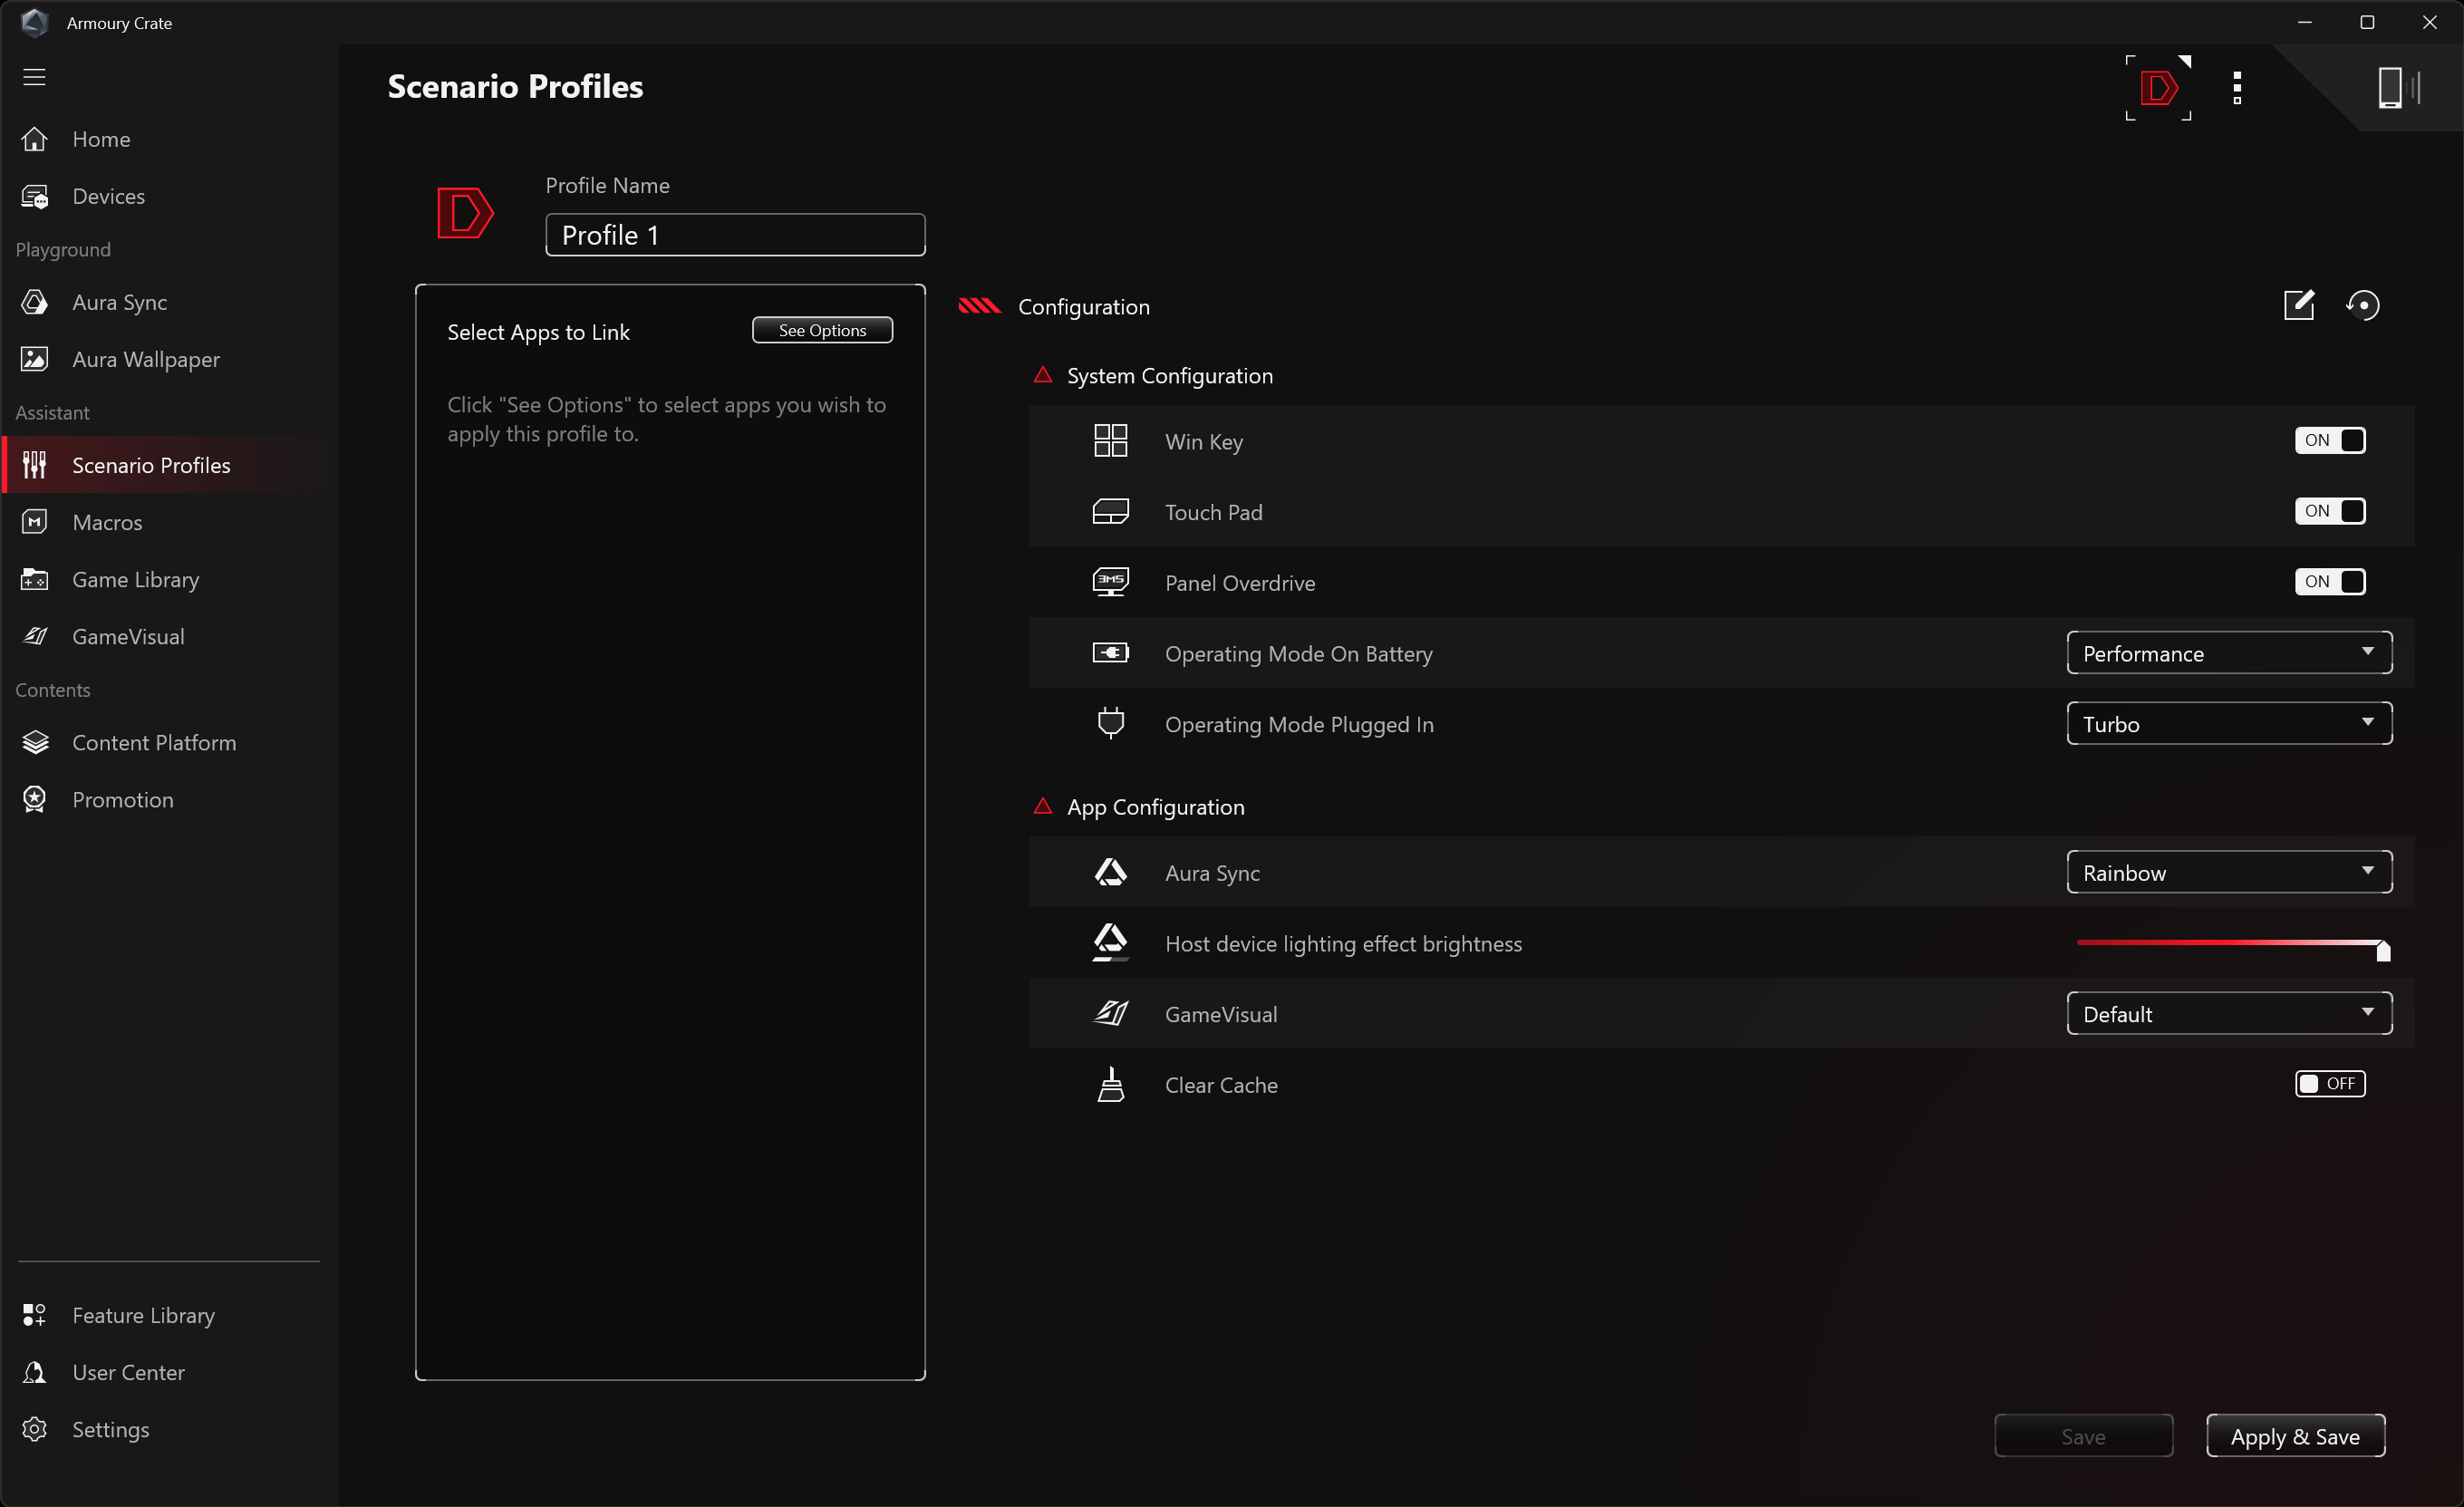Disable the Panel Overdrive toggle
2464x1507 pixels.
coord(2329,582)
